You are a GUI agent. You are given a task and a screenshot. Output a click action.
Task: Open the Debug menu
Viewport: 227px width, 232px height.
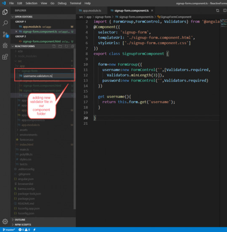pyautogui.click(x=62, y=3)
